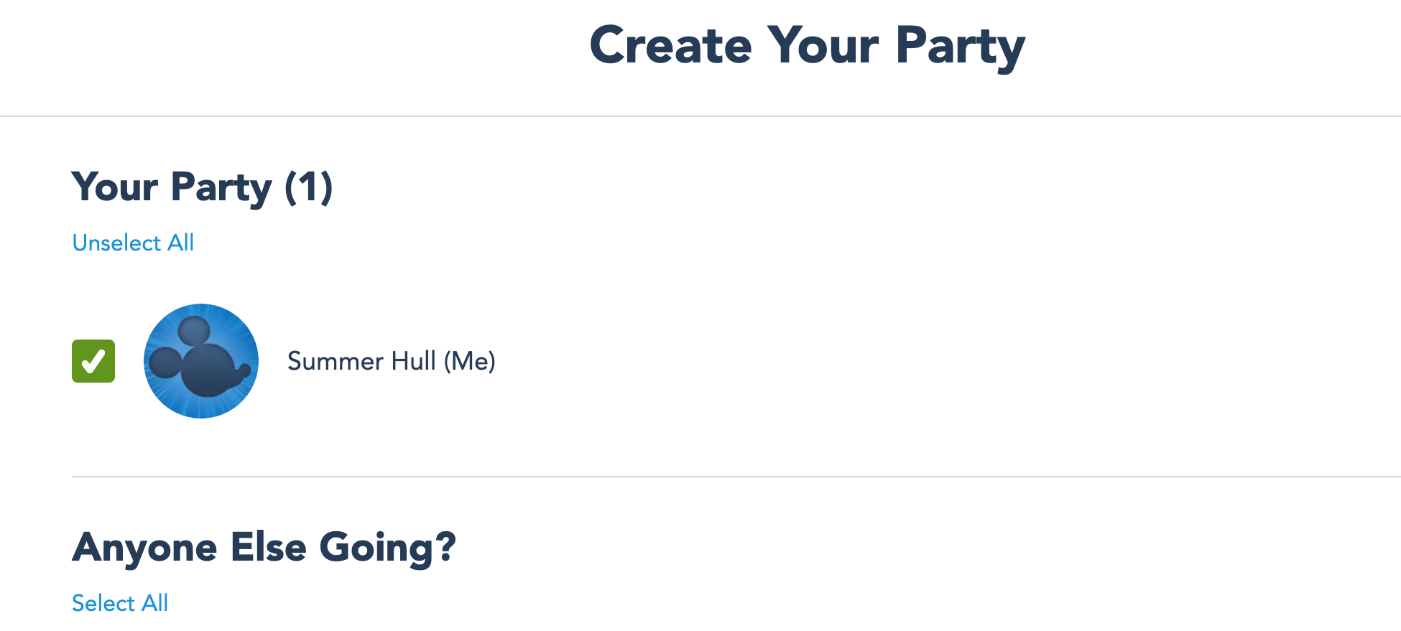The image size is (1401, 631).
Task: Toggle Summer Hull's party selection checkbox
Action: coord(93,361)
